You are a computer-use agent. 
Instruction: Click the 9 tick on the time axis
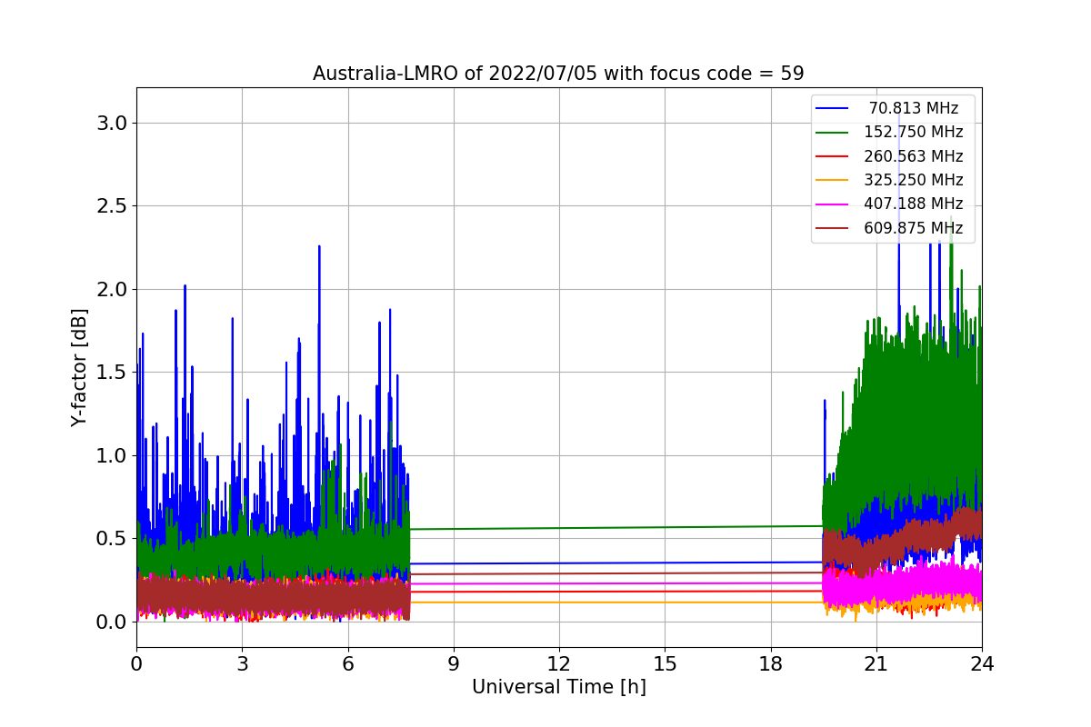tap(454, 664)
